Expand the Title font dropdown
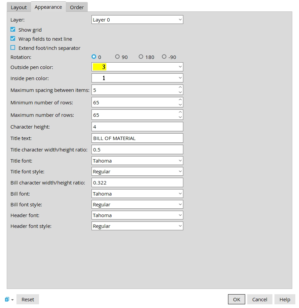Viewport: 299px width, 308px height. coord(137,161)
